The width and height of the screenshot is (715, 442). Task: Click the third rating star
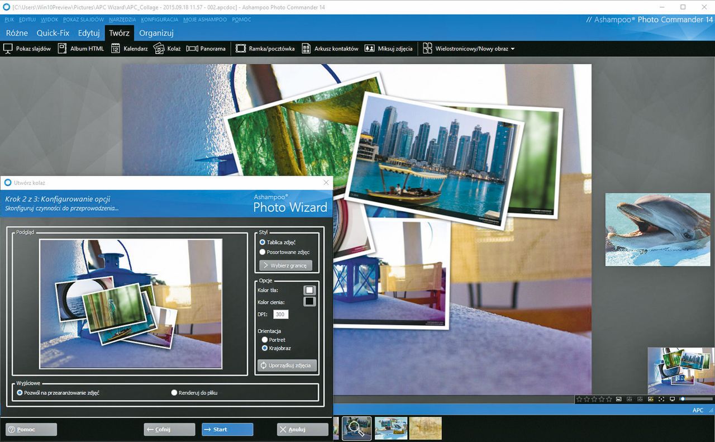[x=594, y=399]
